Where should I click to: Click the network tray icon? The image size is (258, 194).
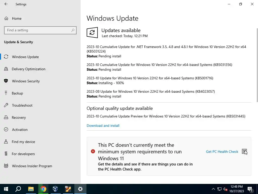219,189
